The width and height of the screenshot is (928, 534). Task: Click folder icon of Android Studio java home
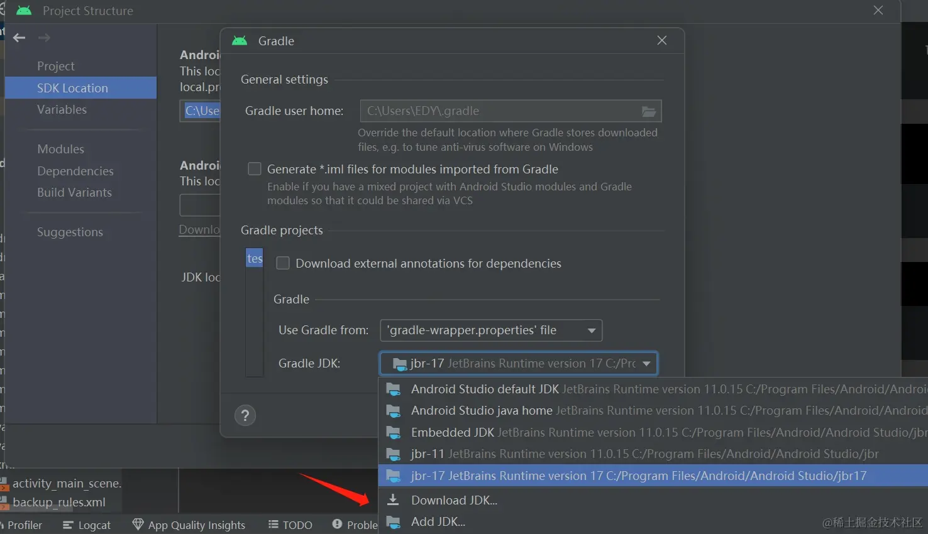394,411
